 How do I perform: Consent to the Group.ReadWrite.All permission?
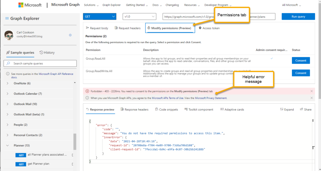301,73
